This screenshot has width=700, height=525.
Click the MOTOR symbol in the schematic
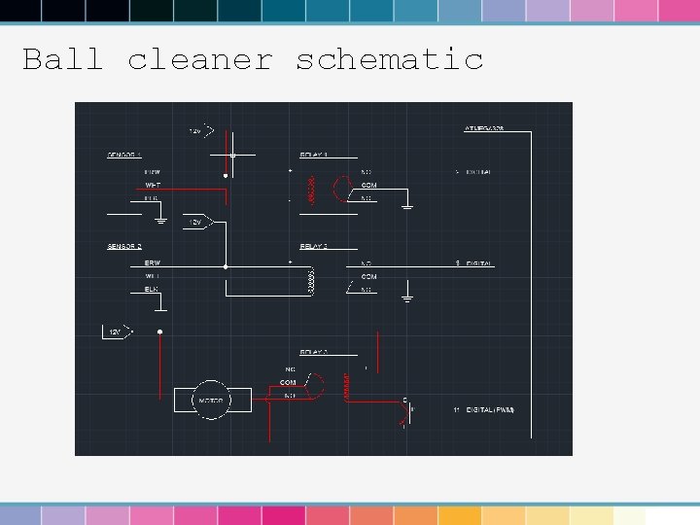(212, 400)
